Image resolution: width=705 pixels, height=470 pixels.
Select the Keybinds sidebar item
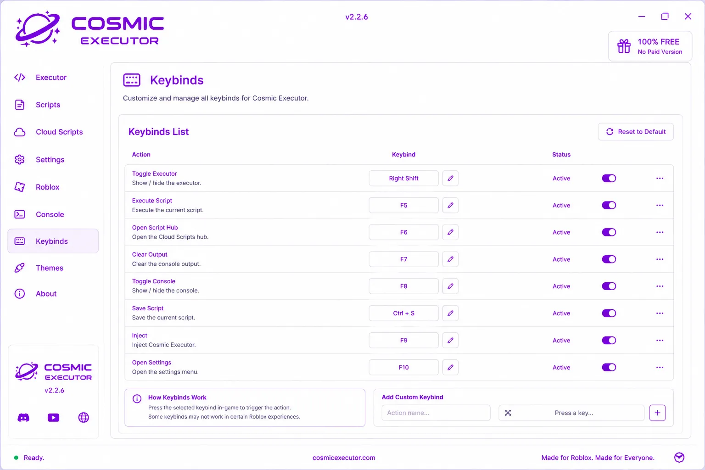click(x=53, y=241)
